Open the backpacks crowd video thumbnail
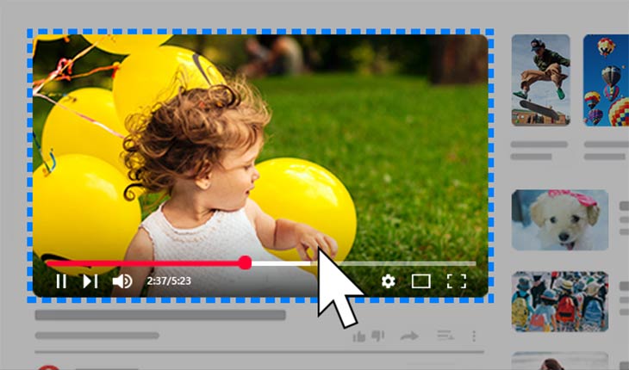Screen dimensions: 629x370 tap(559, 302)
